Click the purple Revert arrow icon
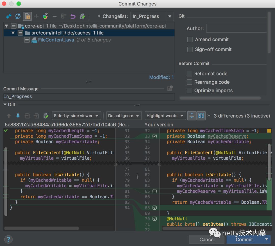The image size is (275, 246). point(73,16)
